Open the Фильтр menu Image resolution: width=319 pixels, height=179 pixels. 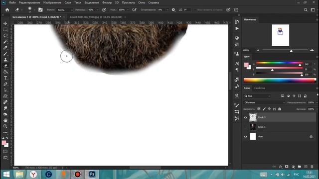[107, 2]
